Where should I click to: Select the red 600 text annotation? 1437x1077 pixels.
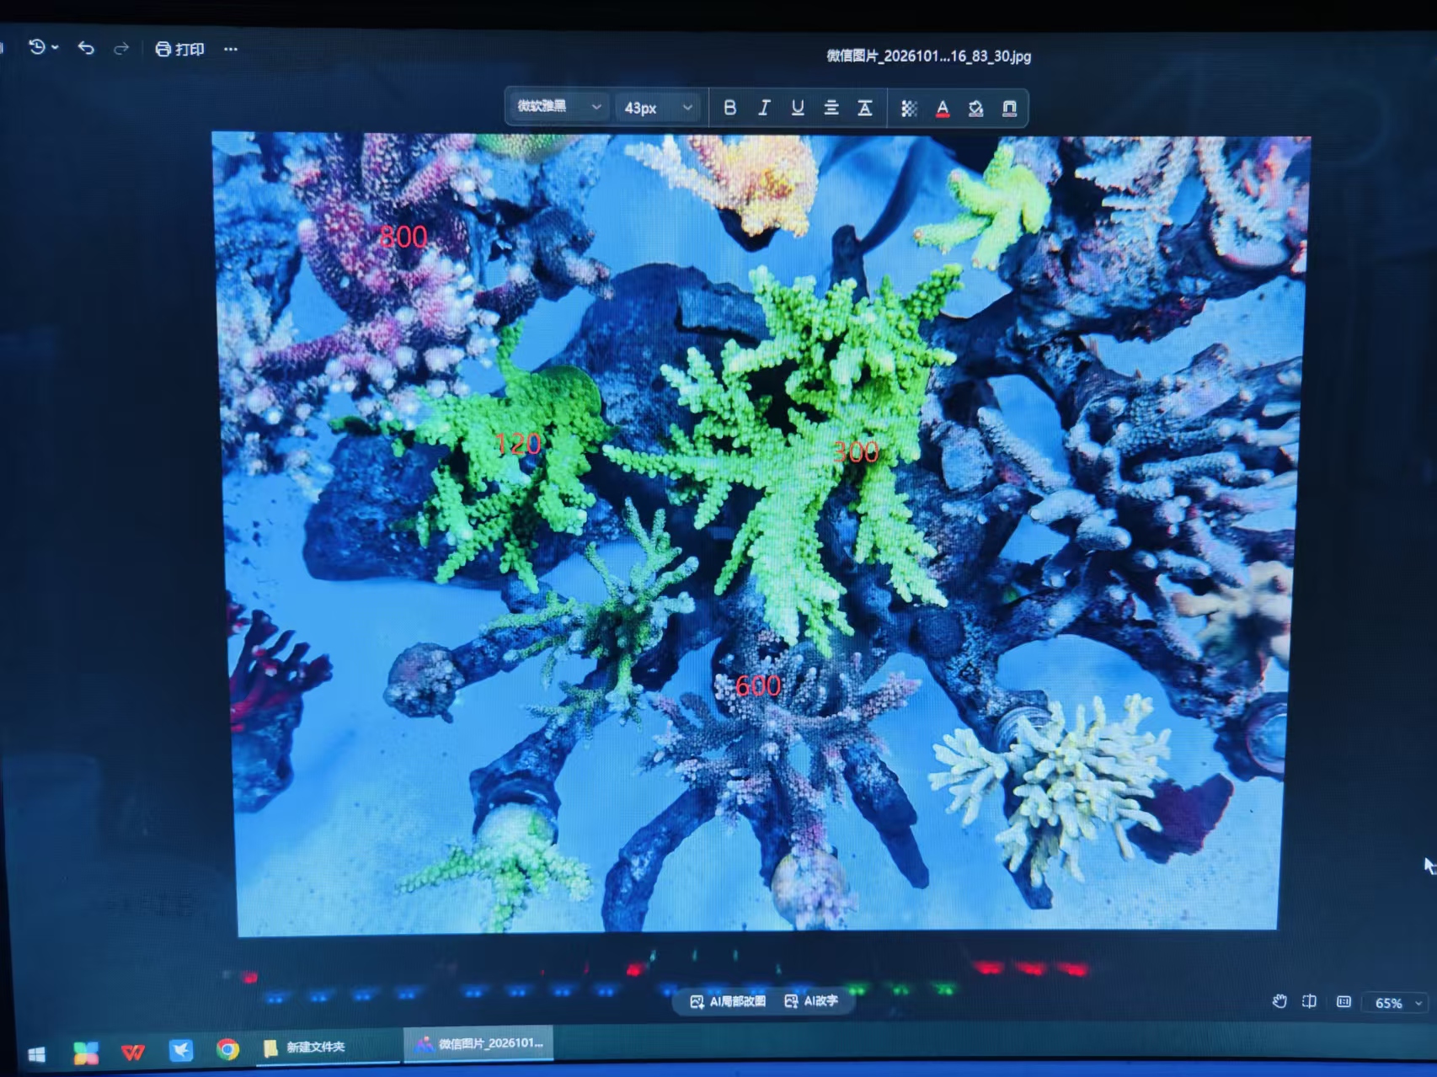pos(758,685)
